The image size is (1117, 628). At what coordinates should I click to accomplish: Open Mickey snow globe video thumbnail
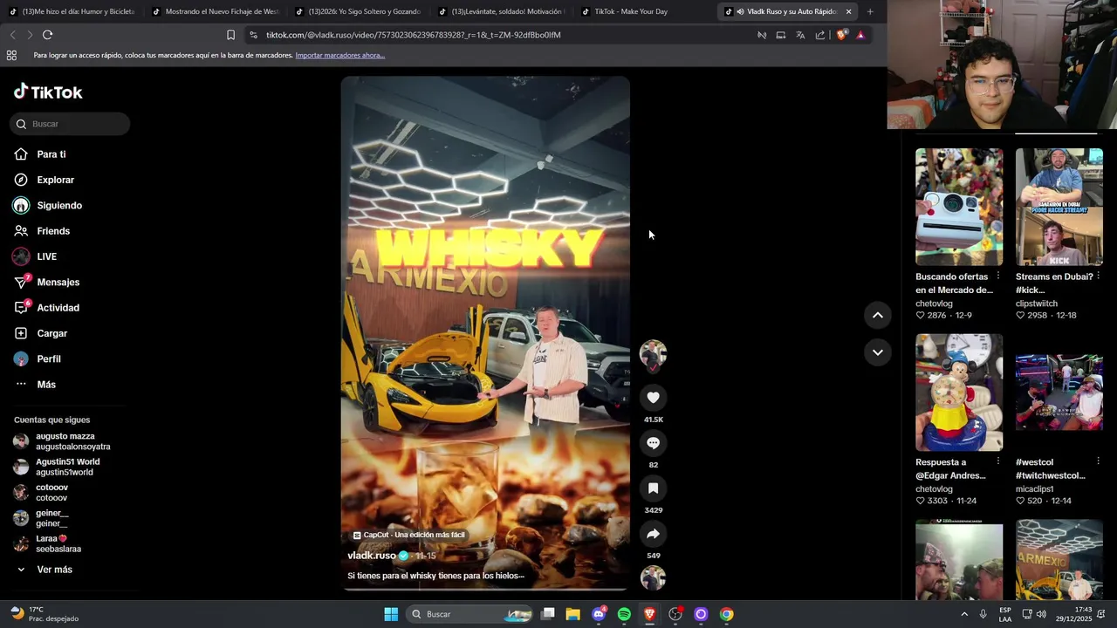point(959,392)
